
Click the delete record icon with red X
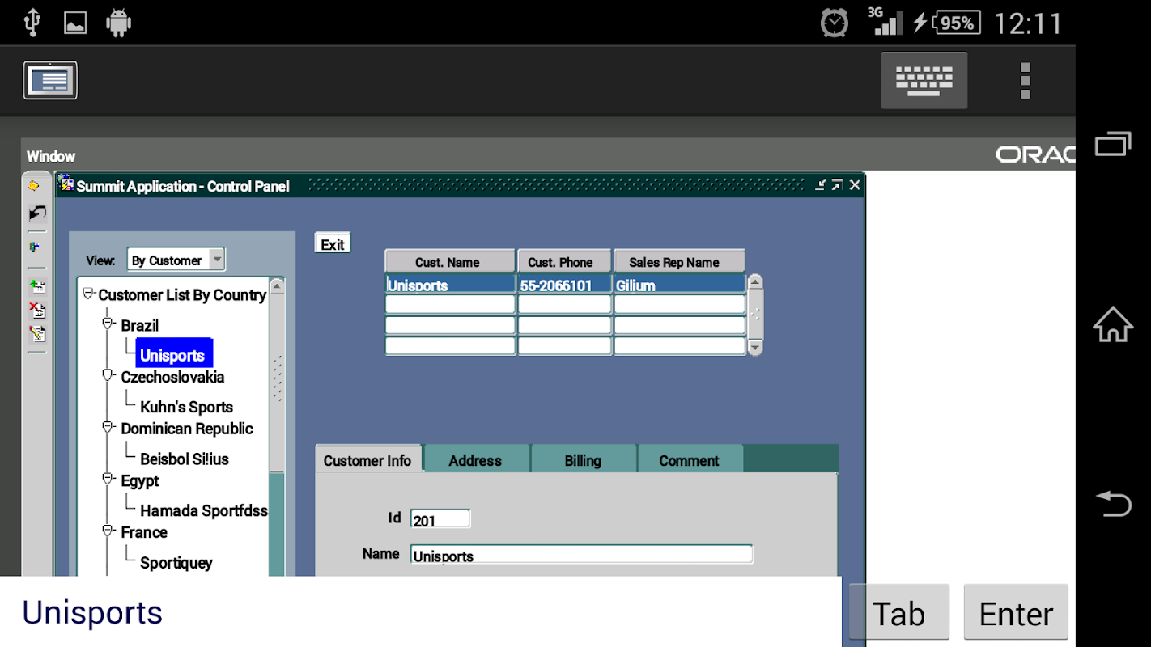click(x=36, y=310)
